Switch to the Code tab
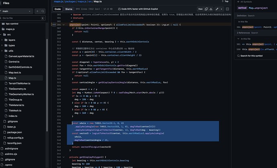Image resolution: width=277 pixels, height=168 pixels. (57, 9)
